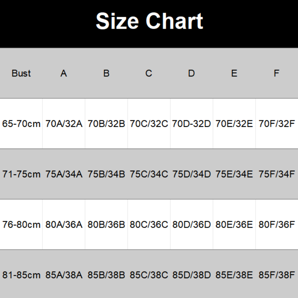This screenshot has height=298, width=298.
Task: Select the 85D/38D size cell
Action: click(x=191, y=275)
